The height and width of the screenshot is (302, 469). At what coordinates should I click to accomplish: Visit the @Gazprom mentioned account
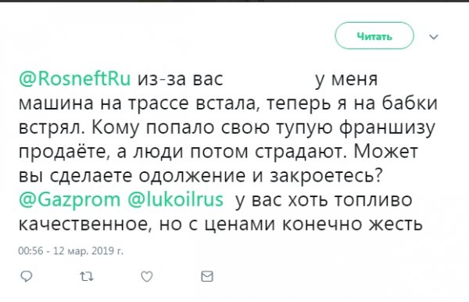[x=69, y=200]
